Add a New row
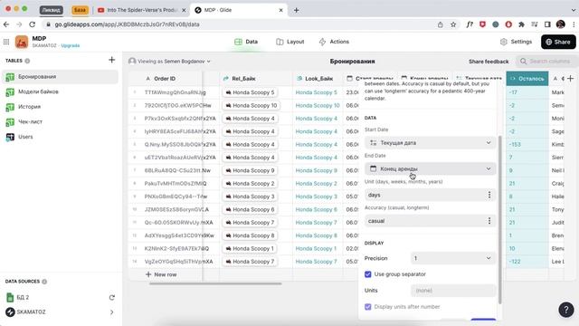Image resolution: width=579 pixels, height=326 pixels. pyautogui.click(x=161, y=274)
